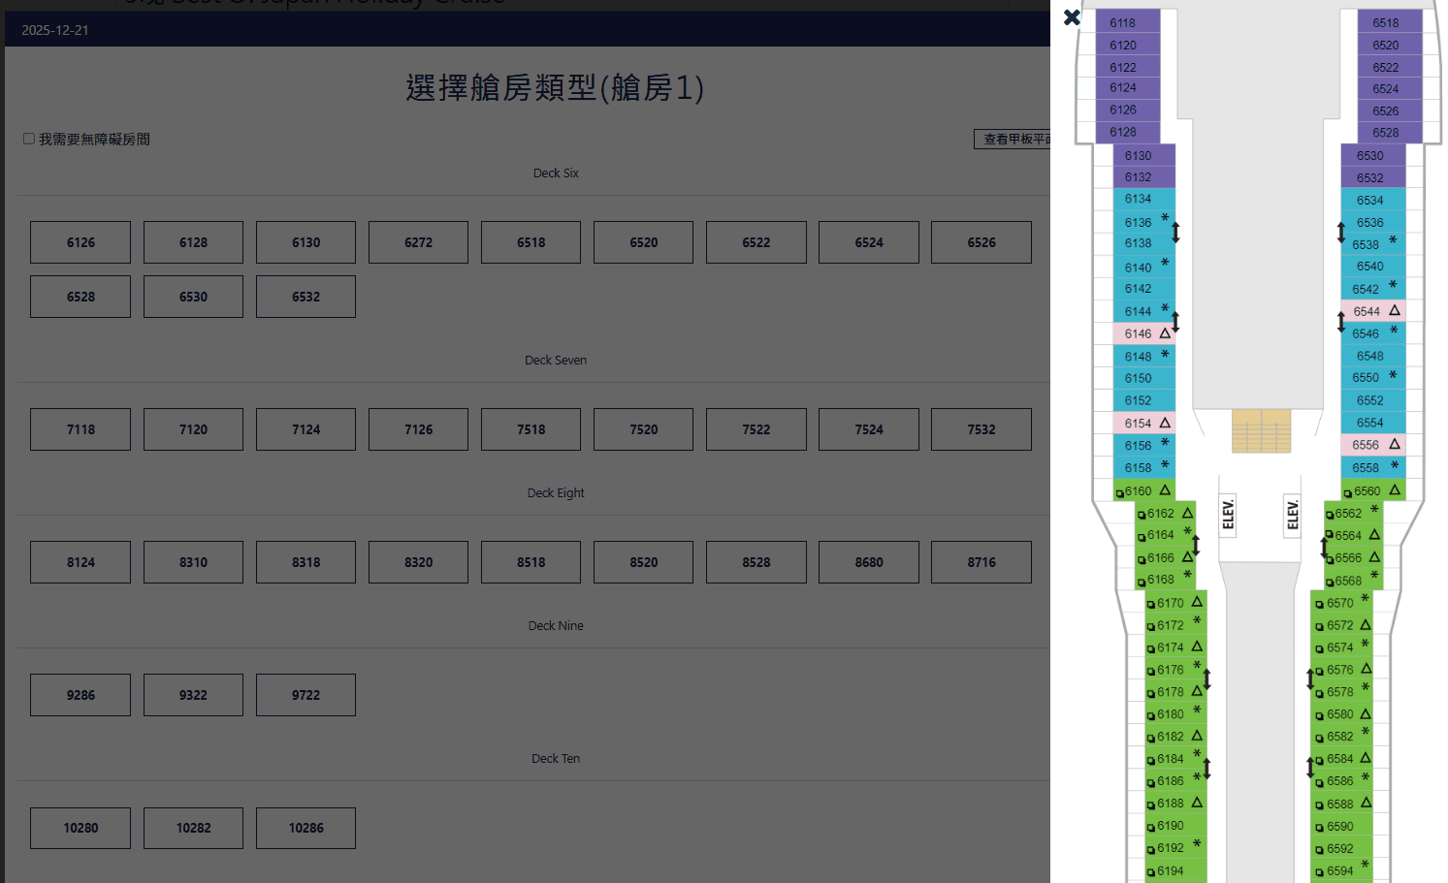This screenshot has width=1448, height=883.
Task: Pick cabin 6532 button
Action: pos(306,297)
